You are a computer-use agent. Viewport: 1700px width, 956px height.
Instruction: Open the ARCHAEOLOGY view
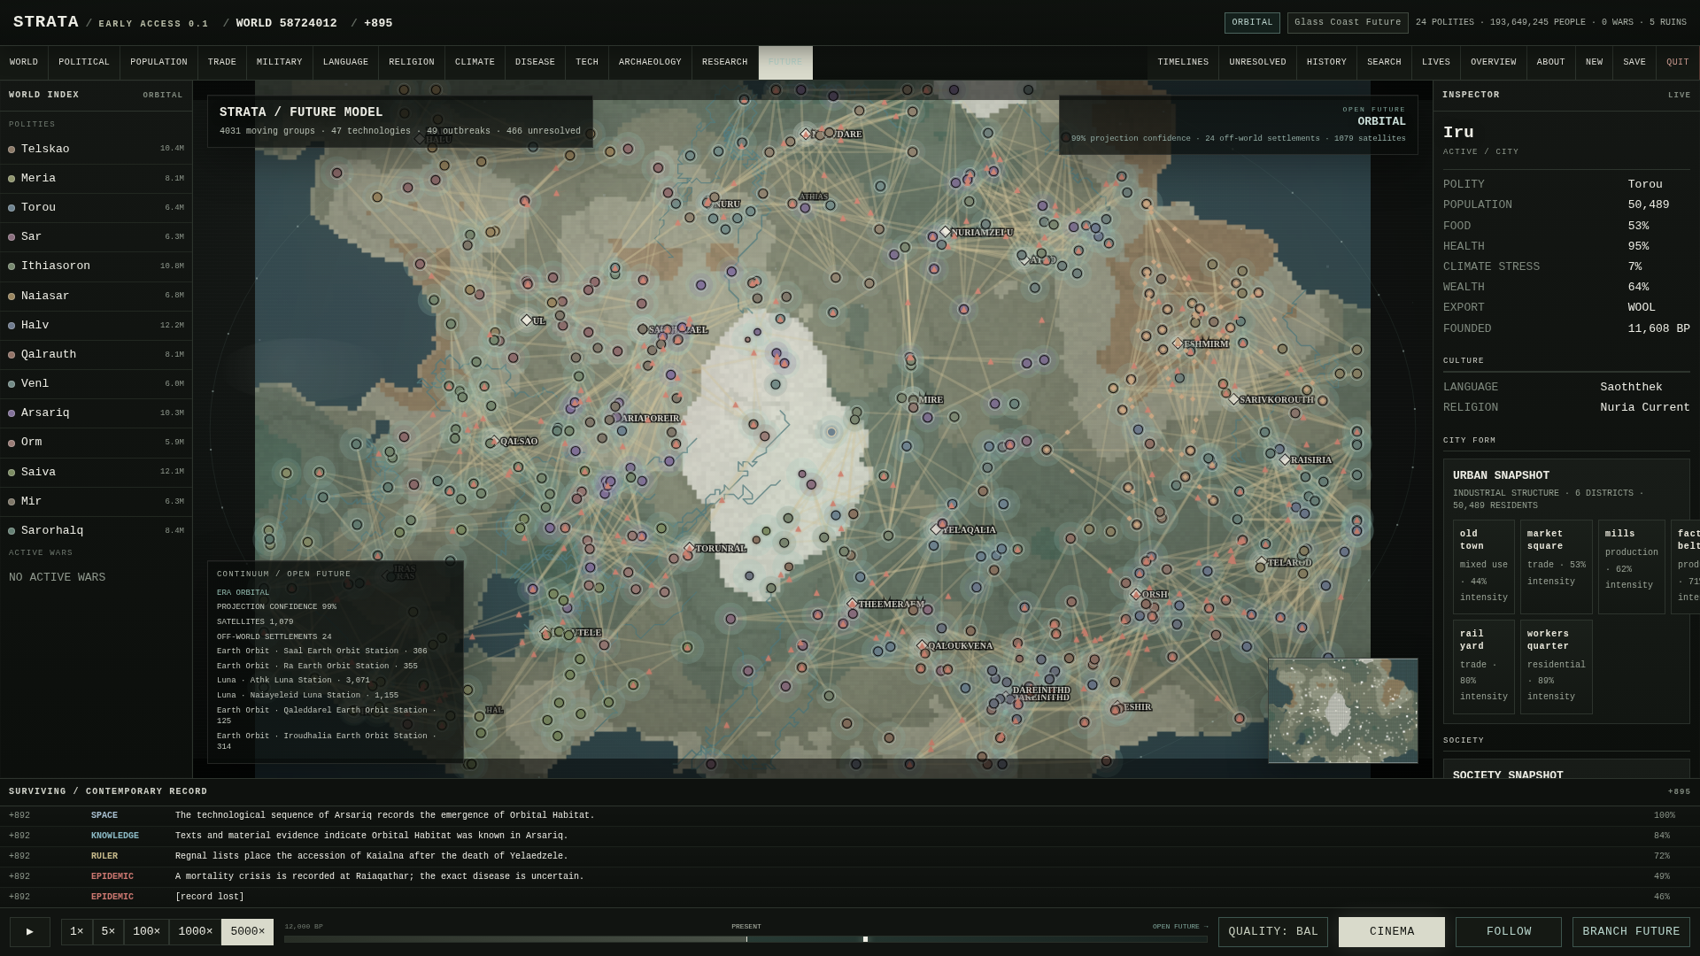(650, 63)
